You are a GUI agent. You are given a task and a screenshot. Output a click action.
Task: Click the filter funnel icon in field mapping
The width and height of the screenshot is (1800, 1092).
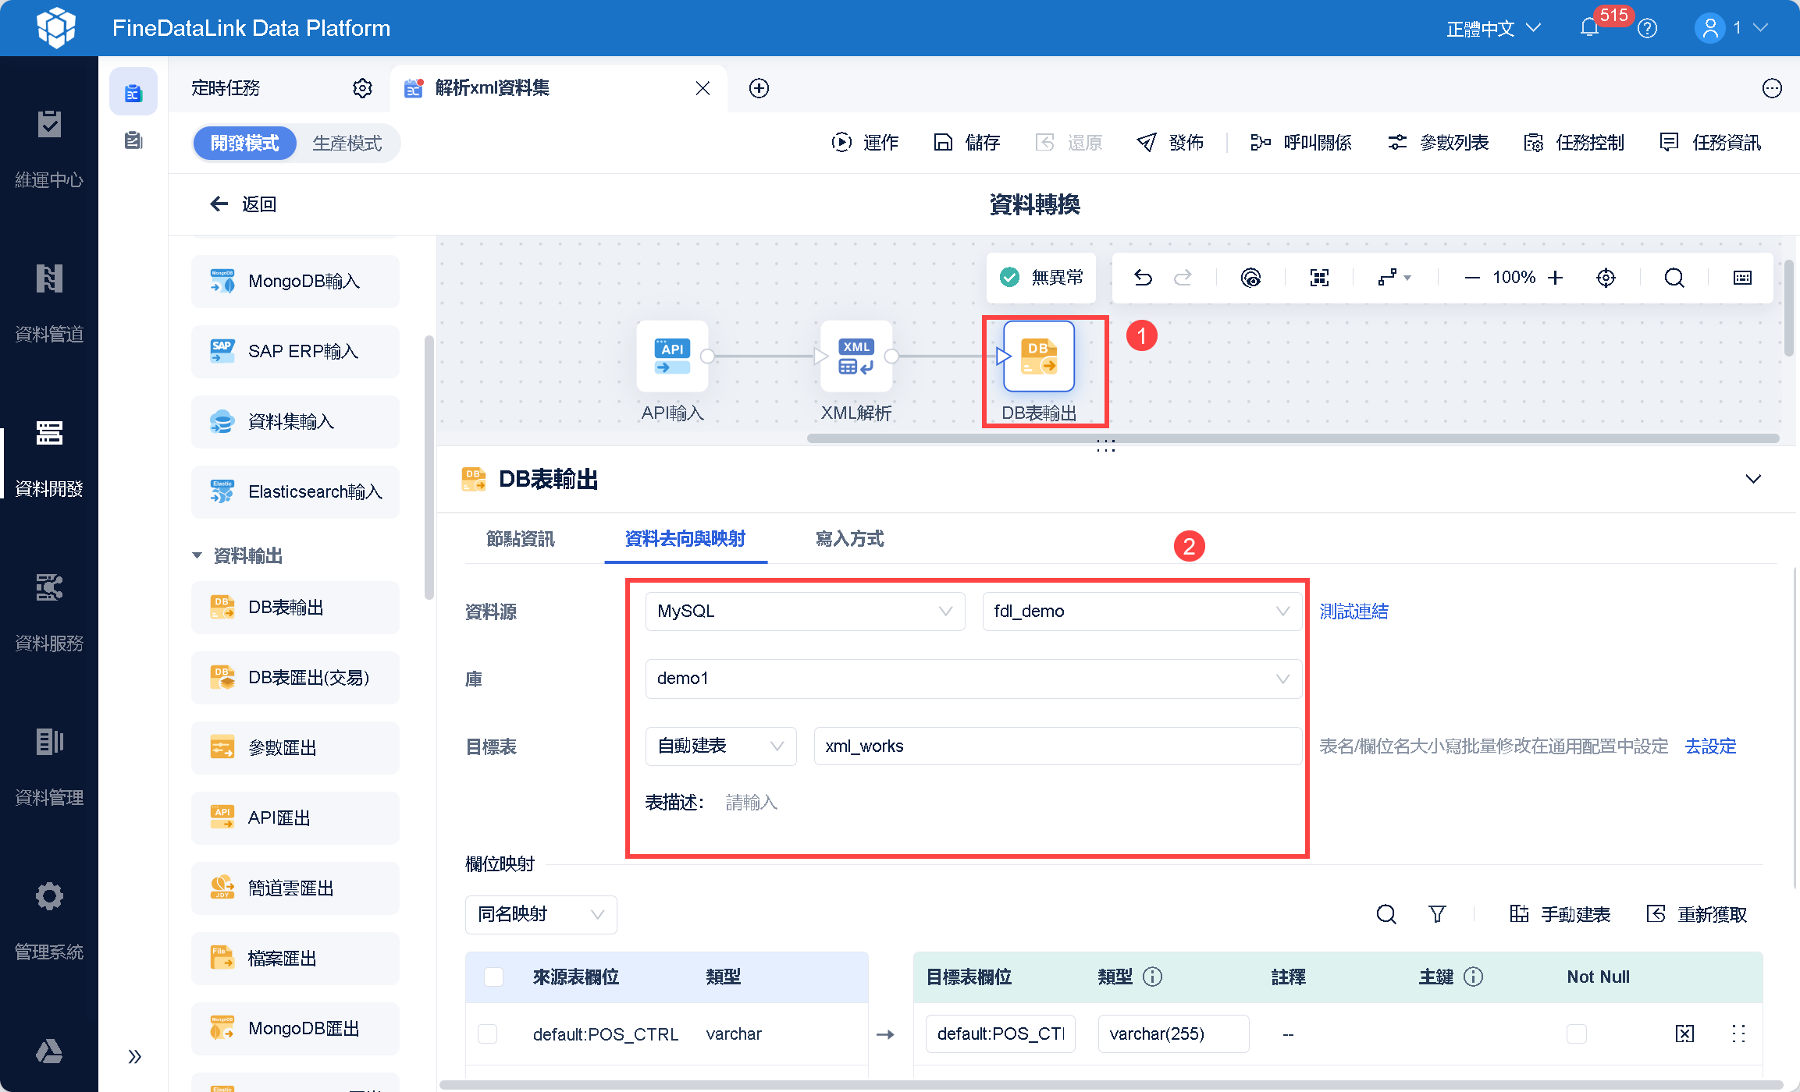1437,914
